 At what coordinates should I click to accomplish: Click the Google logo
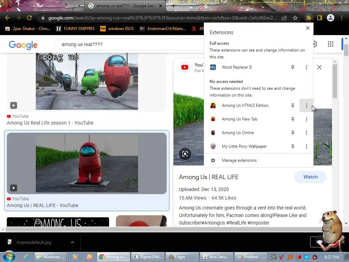coord(23,45)
